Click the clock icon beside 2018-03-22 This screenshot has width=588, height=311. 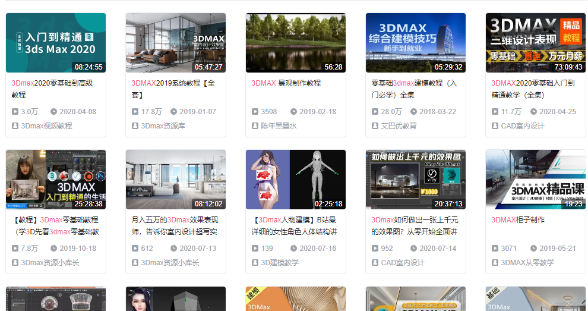(x=413, y=112)
